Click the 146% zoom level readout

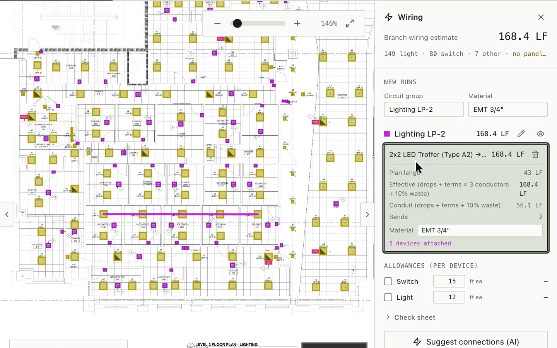pyautogui.click(x=329, y=24)
